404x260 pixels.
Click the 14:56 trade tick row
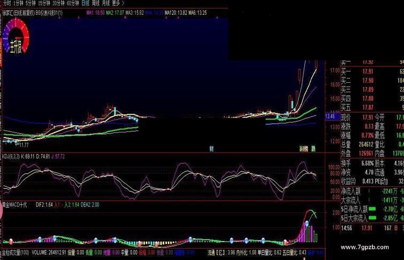[x=372, y=228]
